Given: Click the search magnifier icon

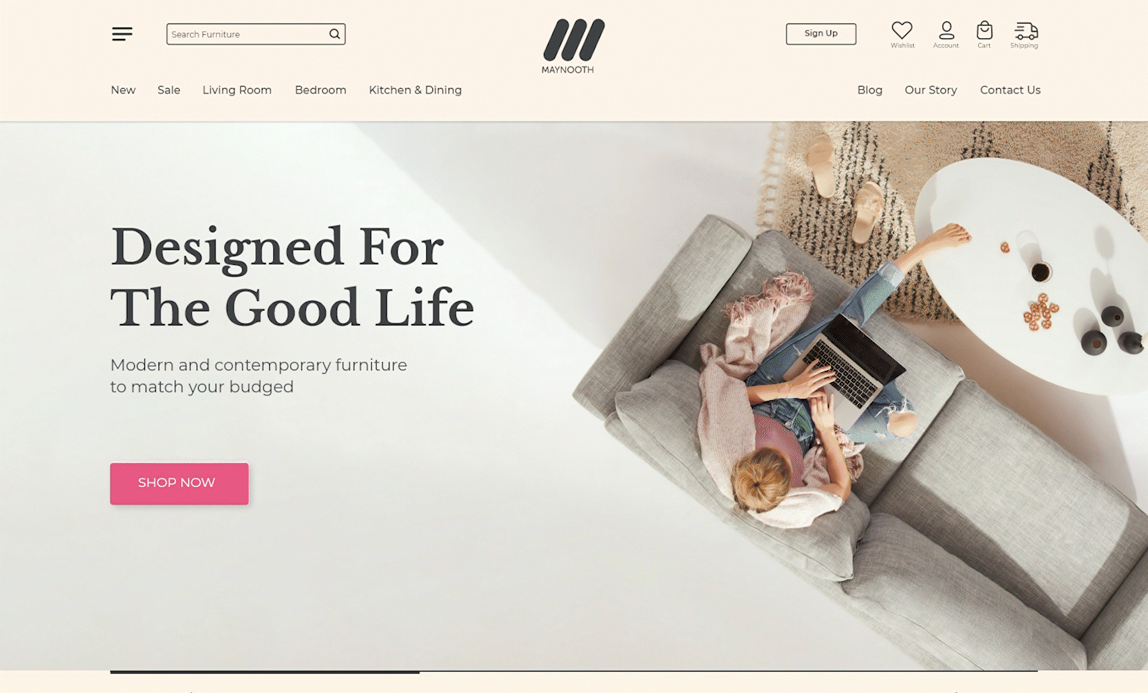Looking at the screenshot, I should [334, 34].
